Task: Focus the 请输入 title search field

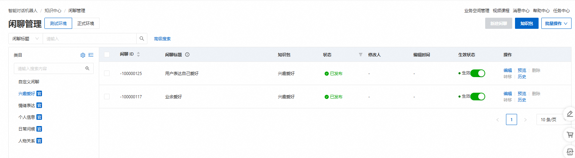Action: (x=89, y=39)
